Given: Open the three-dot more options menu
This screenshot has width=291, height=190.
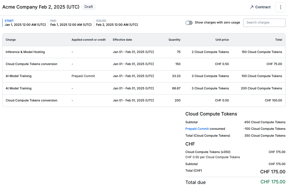Looking at the screenshot, I should 280,7.
